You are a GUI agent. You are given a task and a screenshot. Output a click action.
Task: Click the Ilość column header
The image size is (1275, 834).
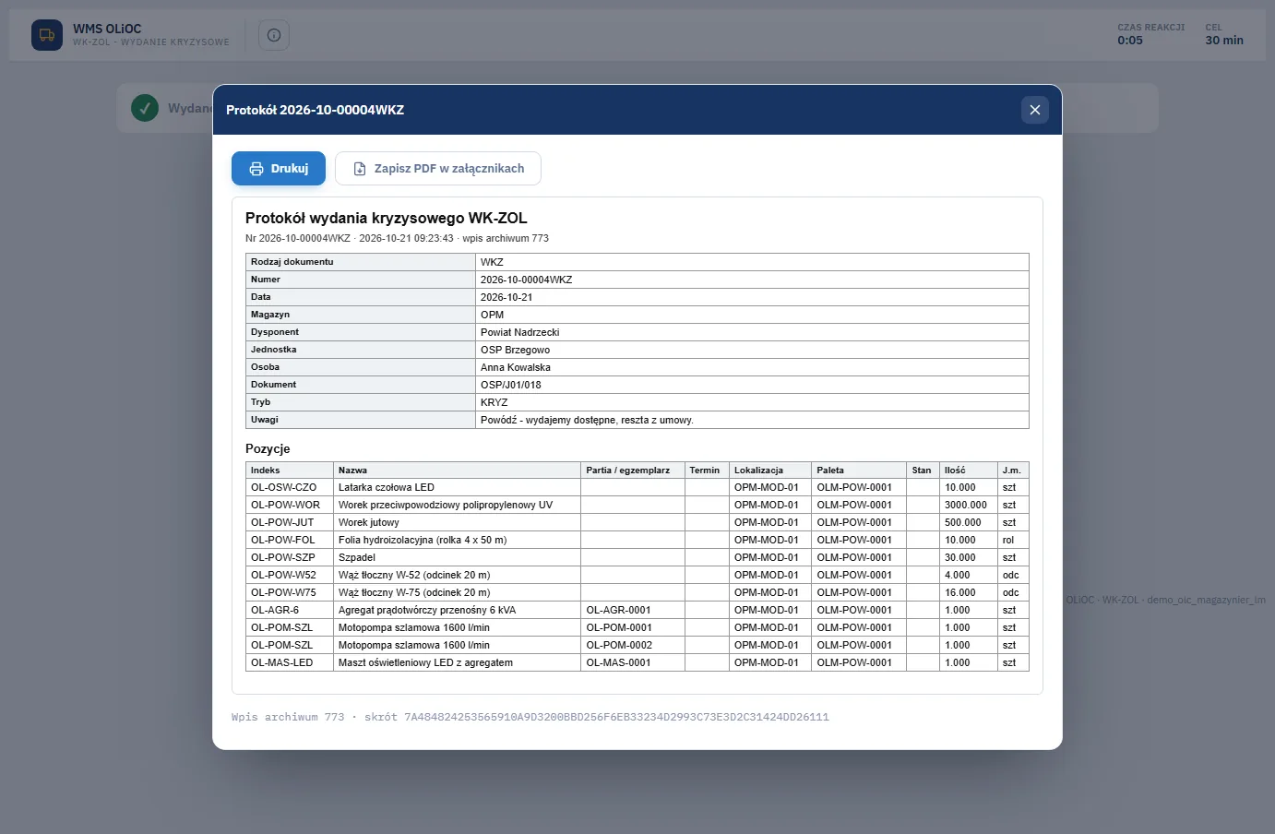[969, 471]
